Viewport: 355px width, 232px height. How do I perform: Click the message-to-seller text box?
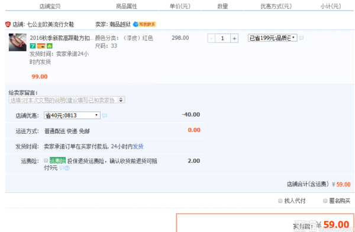tap(67, 100)
